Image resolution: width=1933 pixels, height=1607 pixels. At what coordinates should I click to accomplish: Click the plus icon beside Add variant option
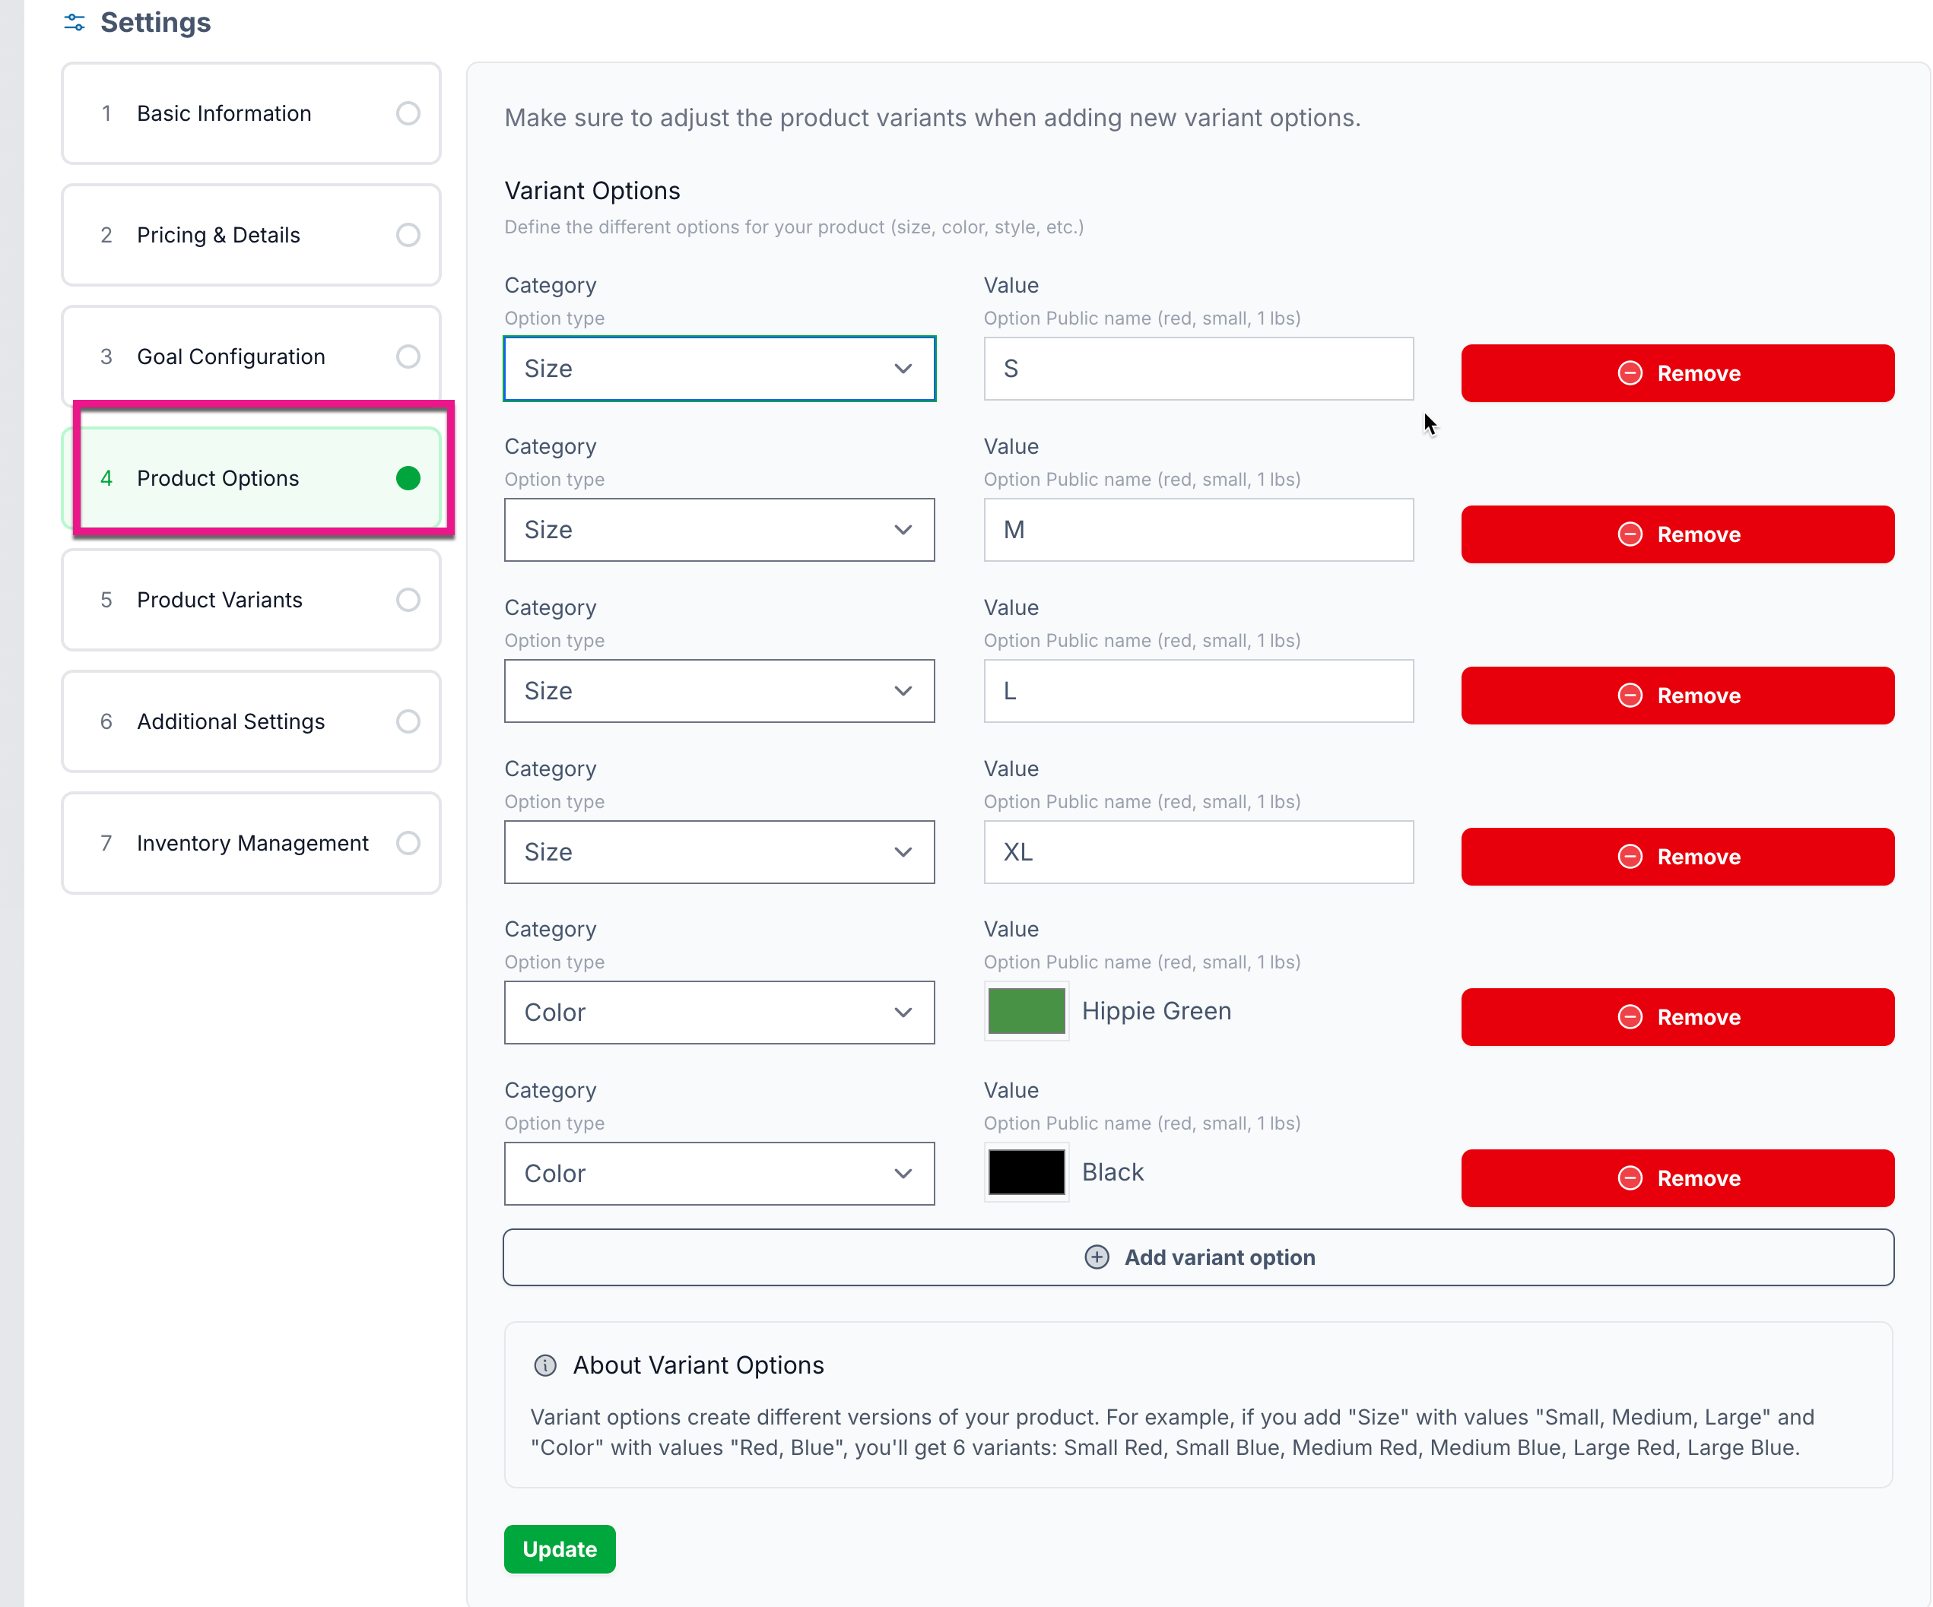pos(1097,1257)
